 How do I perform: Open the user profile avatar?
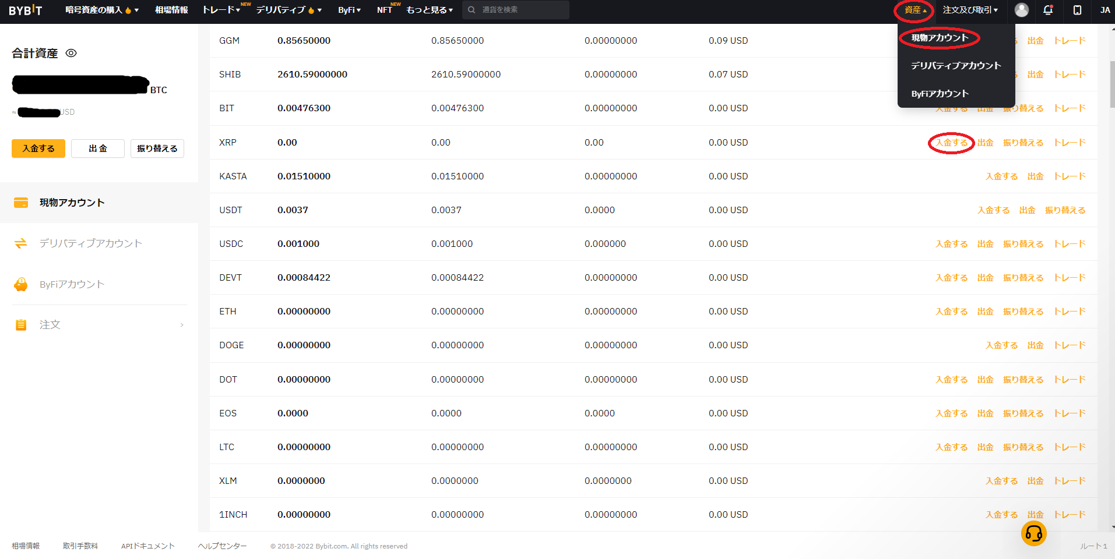coord(1022,10)
